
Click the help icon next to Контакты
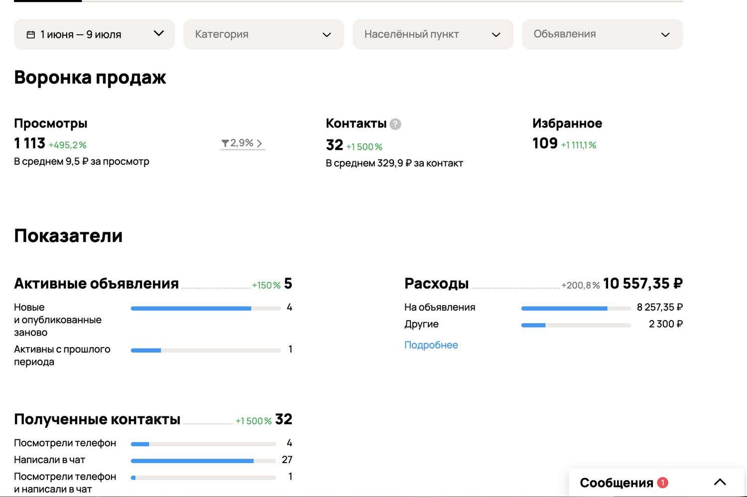tap(395, 124)
